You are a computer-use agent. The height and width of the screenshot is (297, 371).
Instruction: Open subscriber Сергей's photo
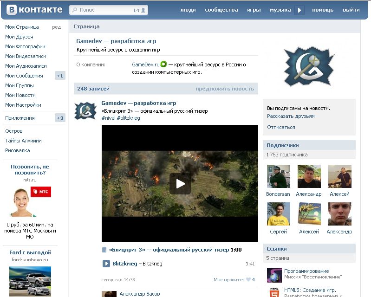(x=279, y=214)
